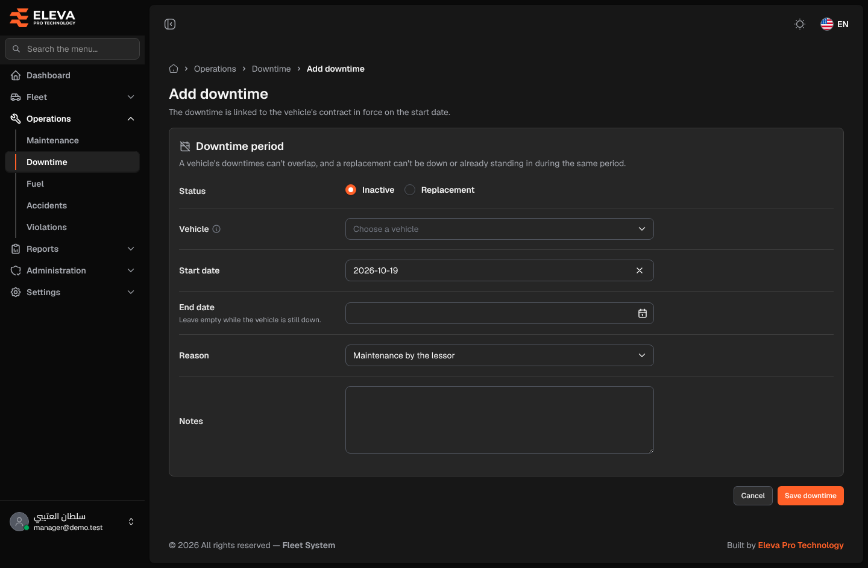This screenshot has height=568, width=868.
Task: Go to Operations in the breadcrumb
Action: (215, 69)
